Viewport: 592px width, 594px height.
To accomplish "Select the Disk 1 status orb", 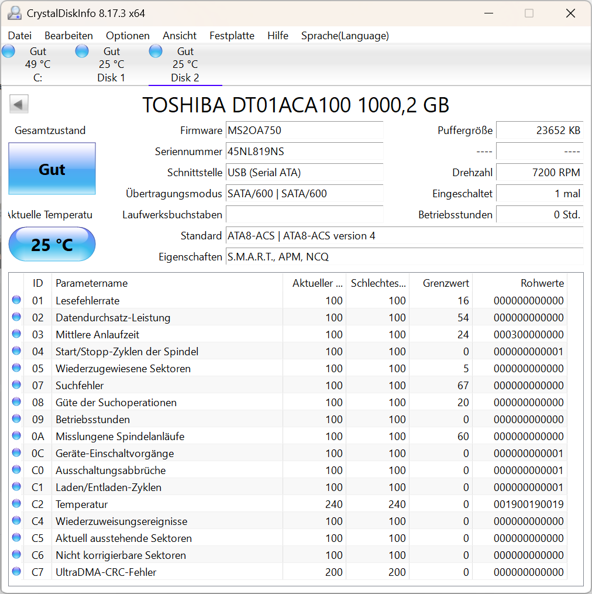I will (82, 51).
